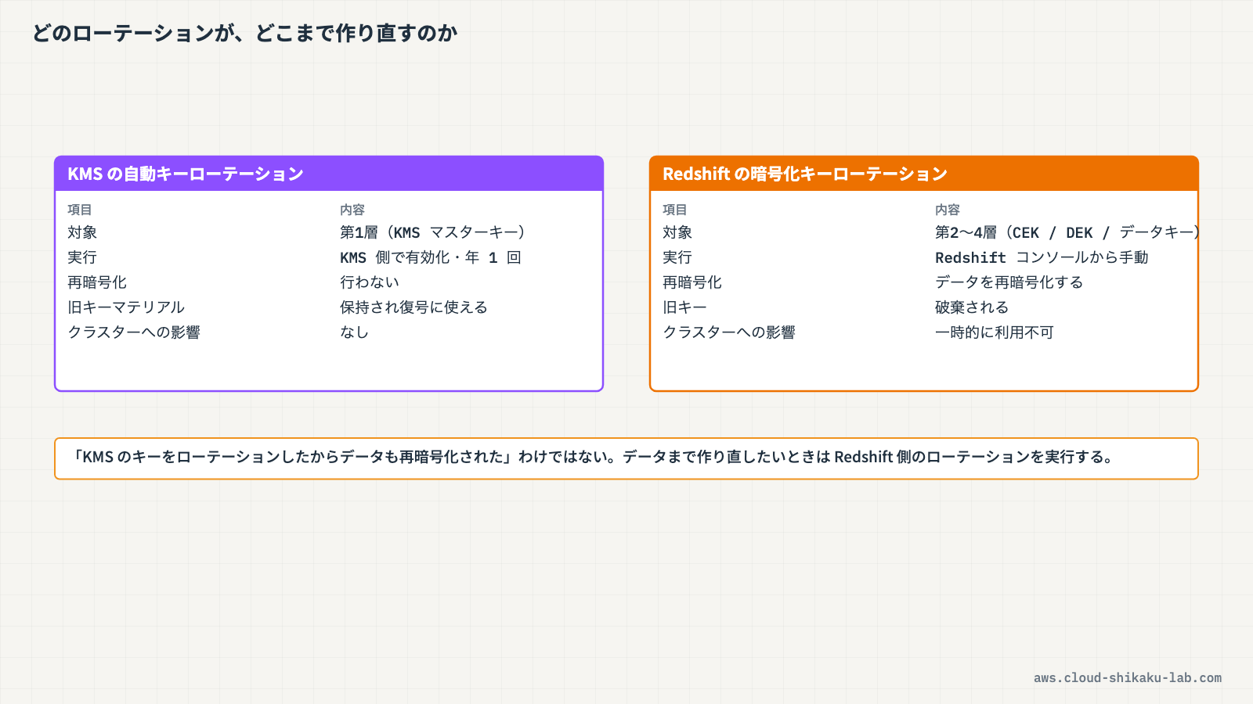
Task: Click 第1層（KMS マスターキー） value
Action: [x=432, y=232]
